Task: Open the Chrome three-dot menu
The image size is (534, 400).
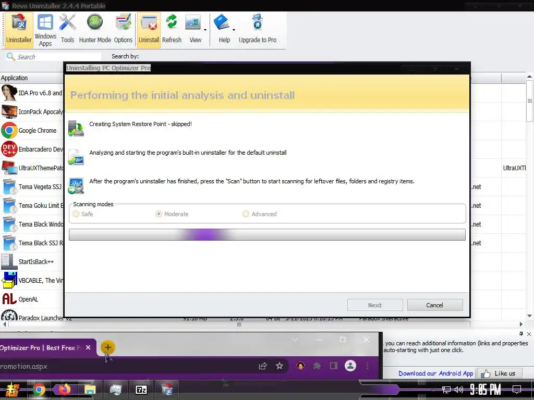Action: [367, 366]
